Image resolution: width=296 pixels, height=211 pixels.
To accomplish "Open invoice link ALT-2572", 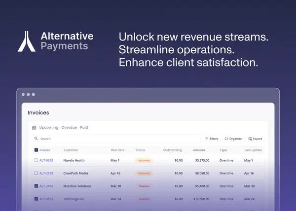I will point(46,173).
